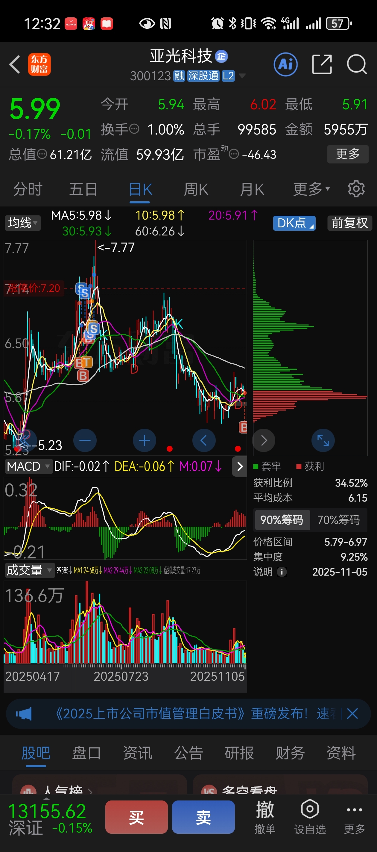Tap the 换手 info circle icon
This screenshot has height=852, width=377.
coord(134,129)
